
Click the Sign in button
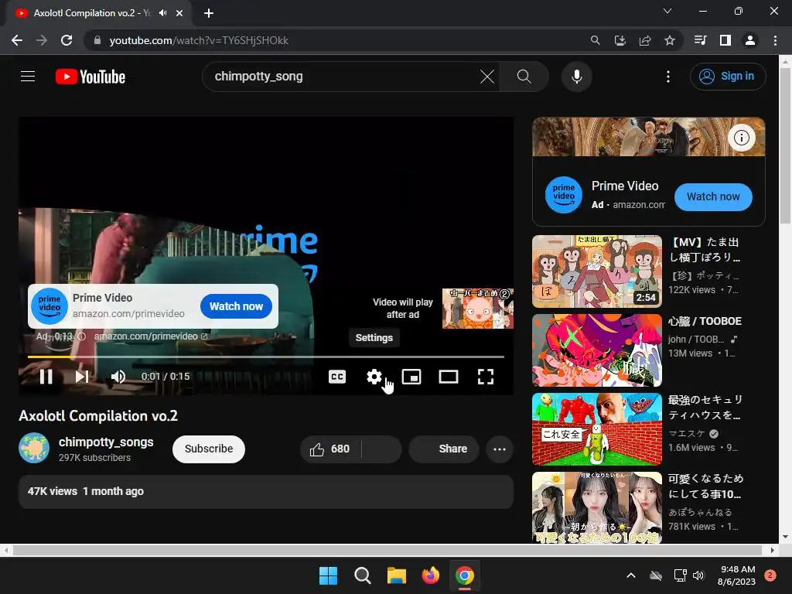(727, 77)
